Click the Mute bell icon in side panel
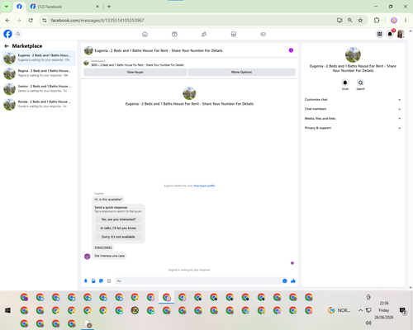The height and width of the screenshot is (330, 413). pos(345,82)
